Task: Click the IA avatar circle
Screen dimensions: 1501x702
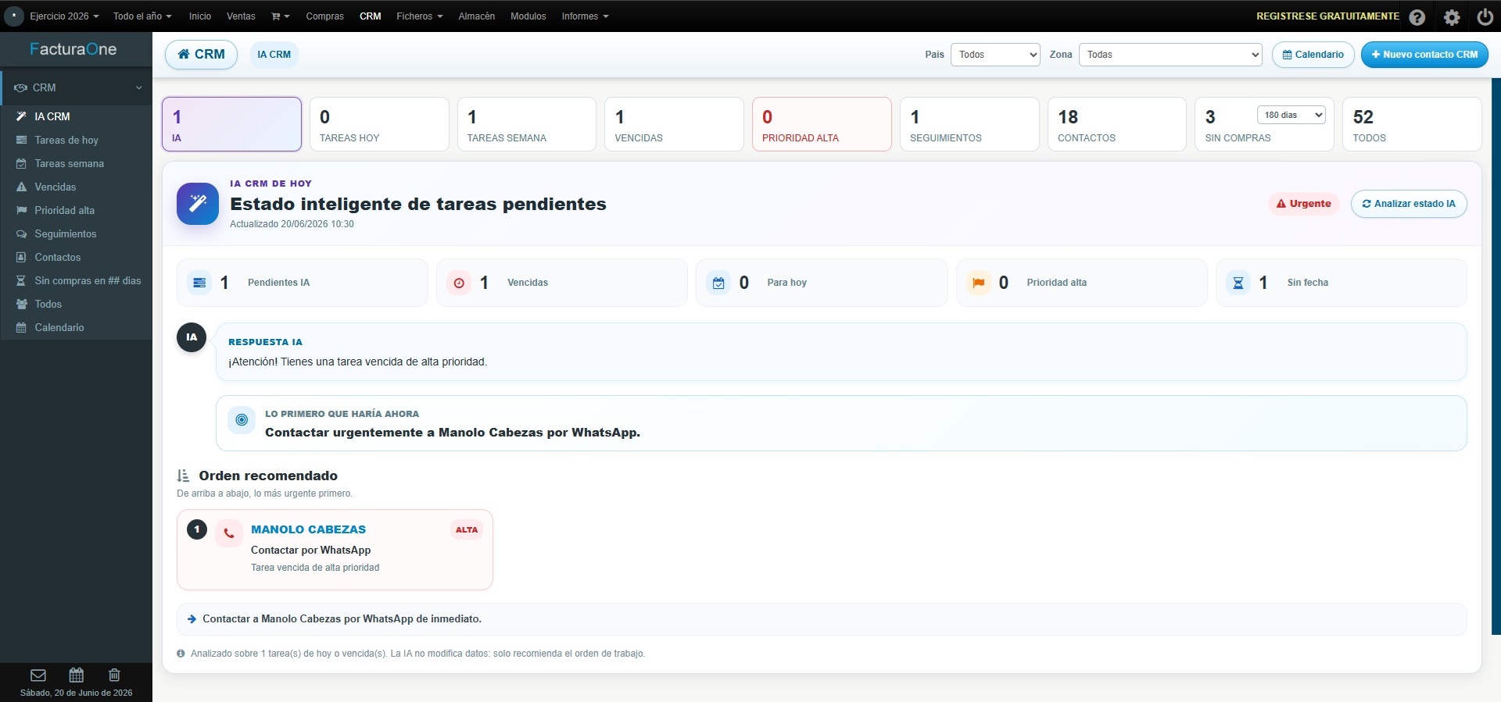Action: (192, 337)
